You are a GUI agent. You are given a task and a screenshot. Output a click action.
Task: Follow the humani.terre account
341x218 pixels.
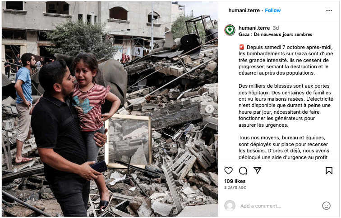273,10
